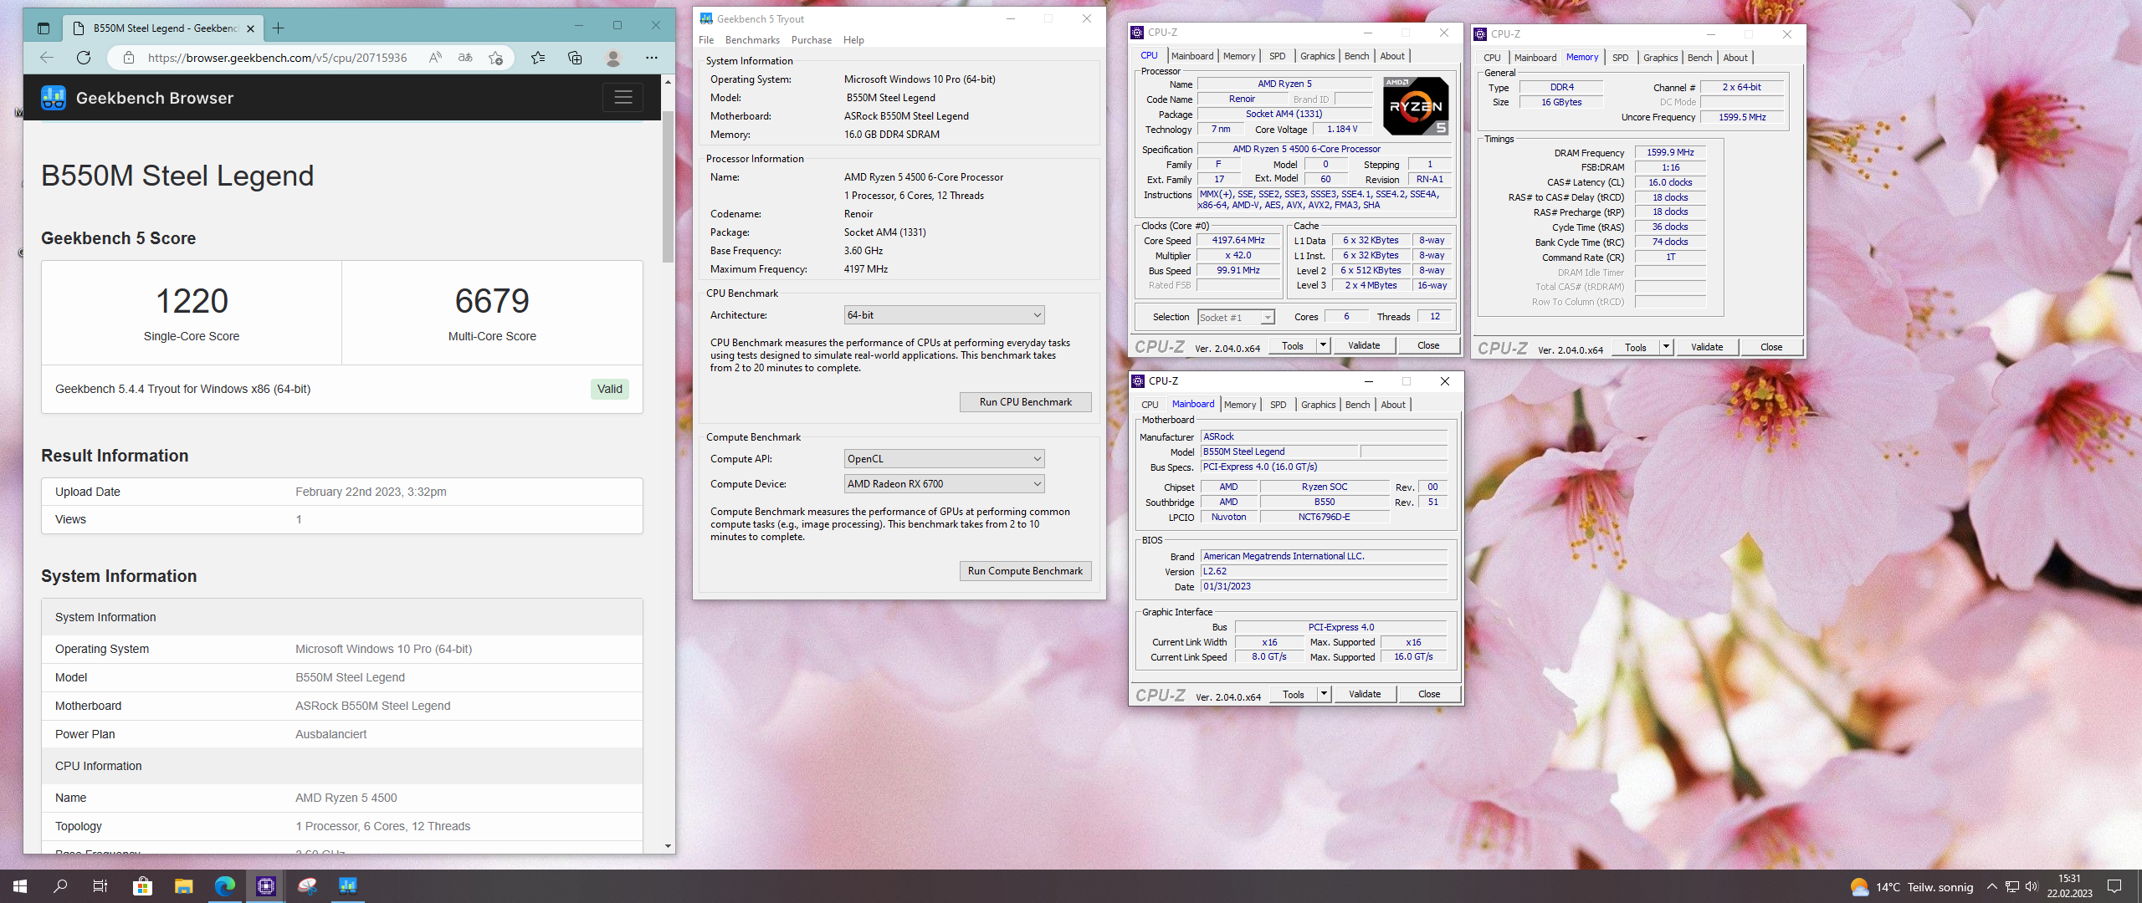Expand the Architecture 64-bit dropdown

tap(945, 315)
